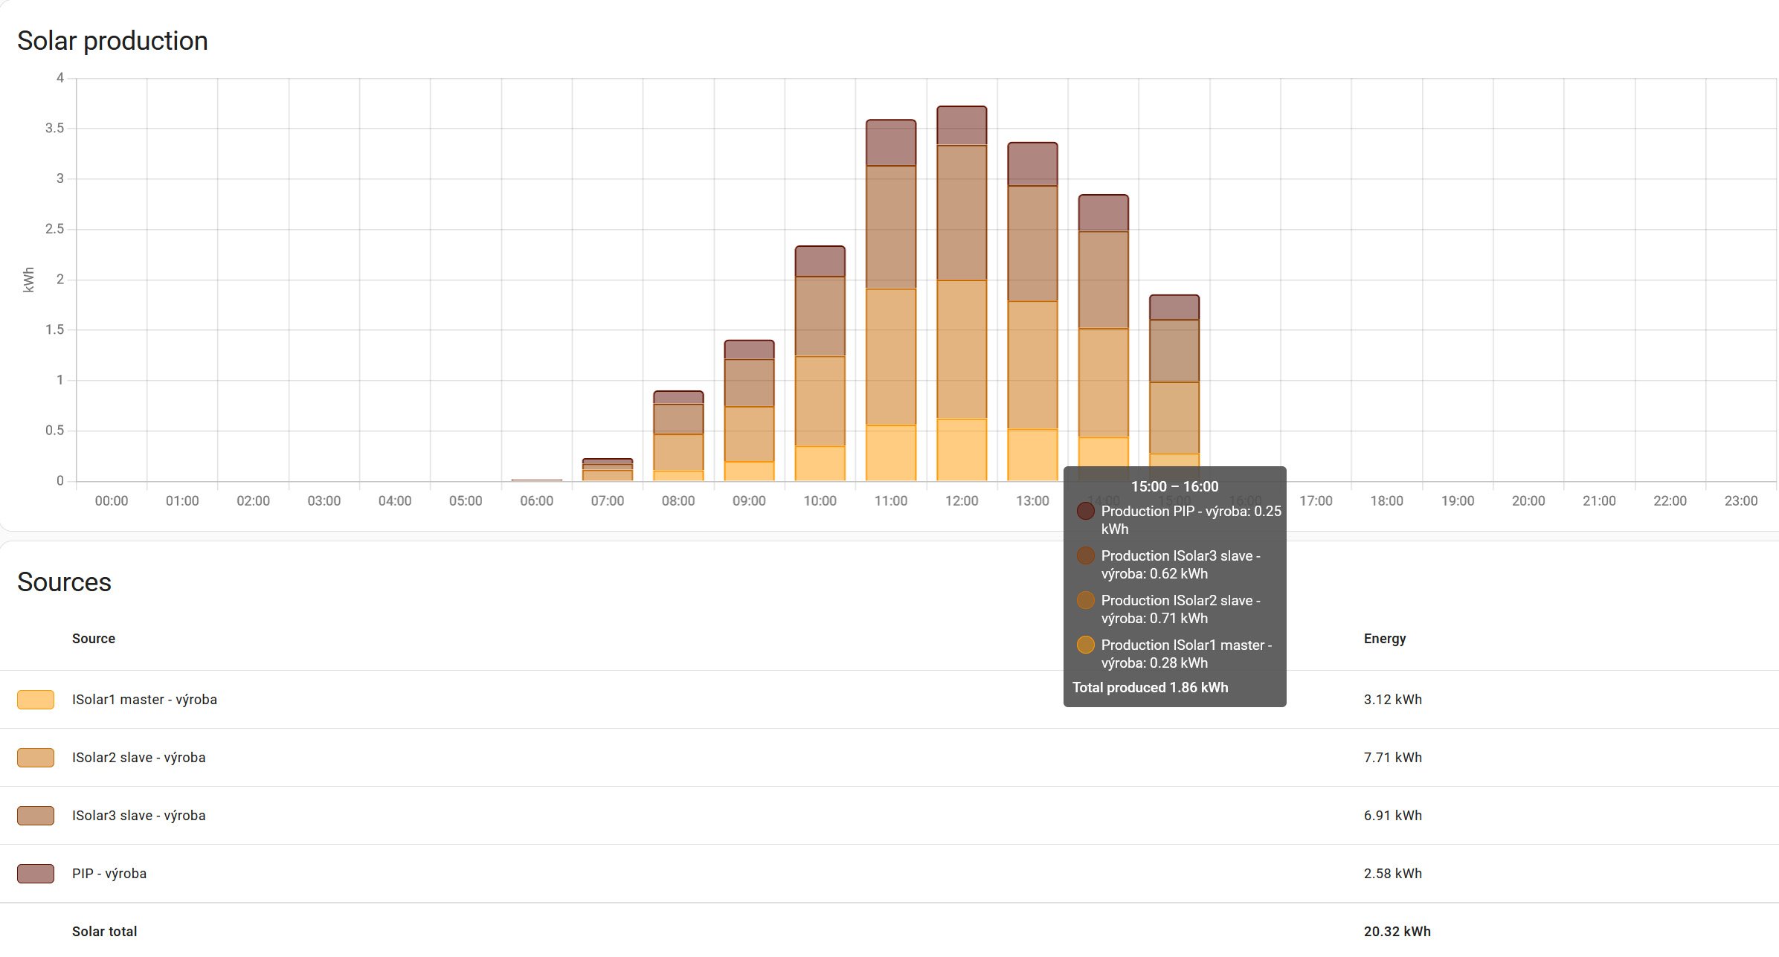The height and width of the screenshot is (957, 1779).
Task: Click 'Production ISolar2 slave - výroba: 0.71 kWh' tooltip entry
Action: point(1181,610)
